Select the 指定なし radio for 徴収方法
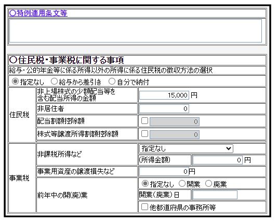Viewport: 278px width, 221px height. 15,81
